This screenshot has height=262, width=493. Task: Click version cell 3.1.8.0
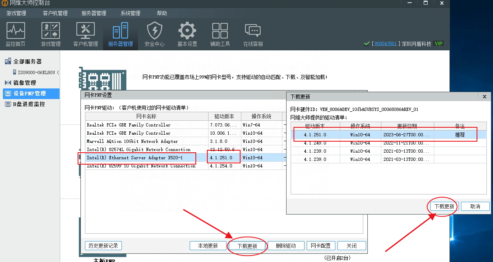coord(224,141)
